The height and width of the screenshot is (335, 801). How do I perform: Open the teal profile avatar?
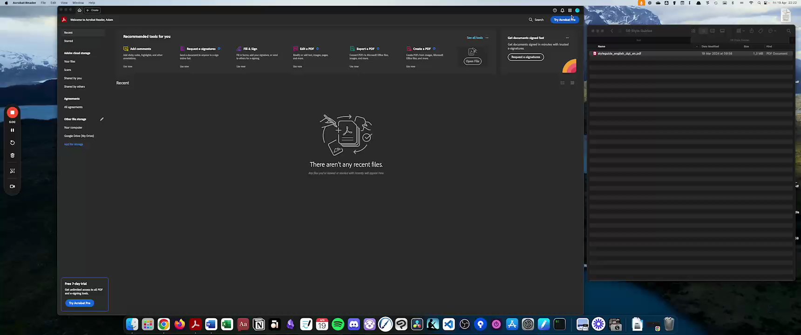coord(577,10)
